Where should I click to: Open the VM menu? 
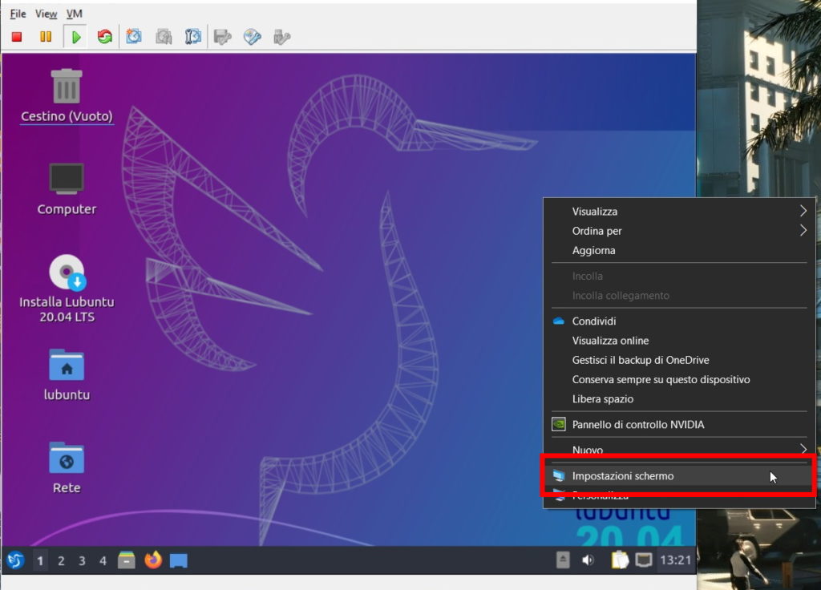(74, 14)
